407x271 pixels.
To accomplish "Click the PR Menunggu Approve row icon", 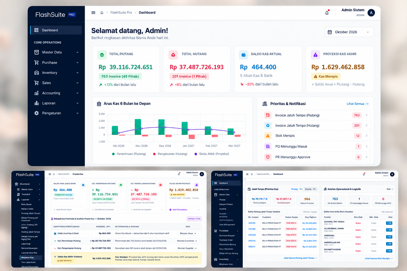I will tap(268, 157).
